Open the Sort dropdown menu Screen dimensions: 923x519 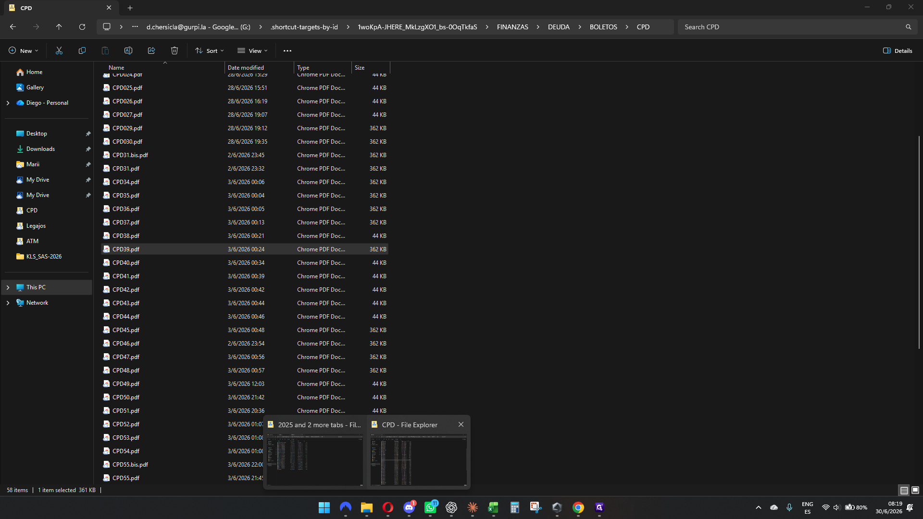(x=210, y=50)
